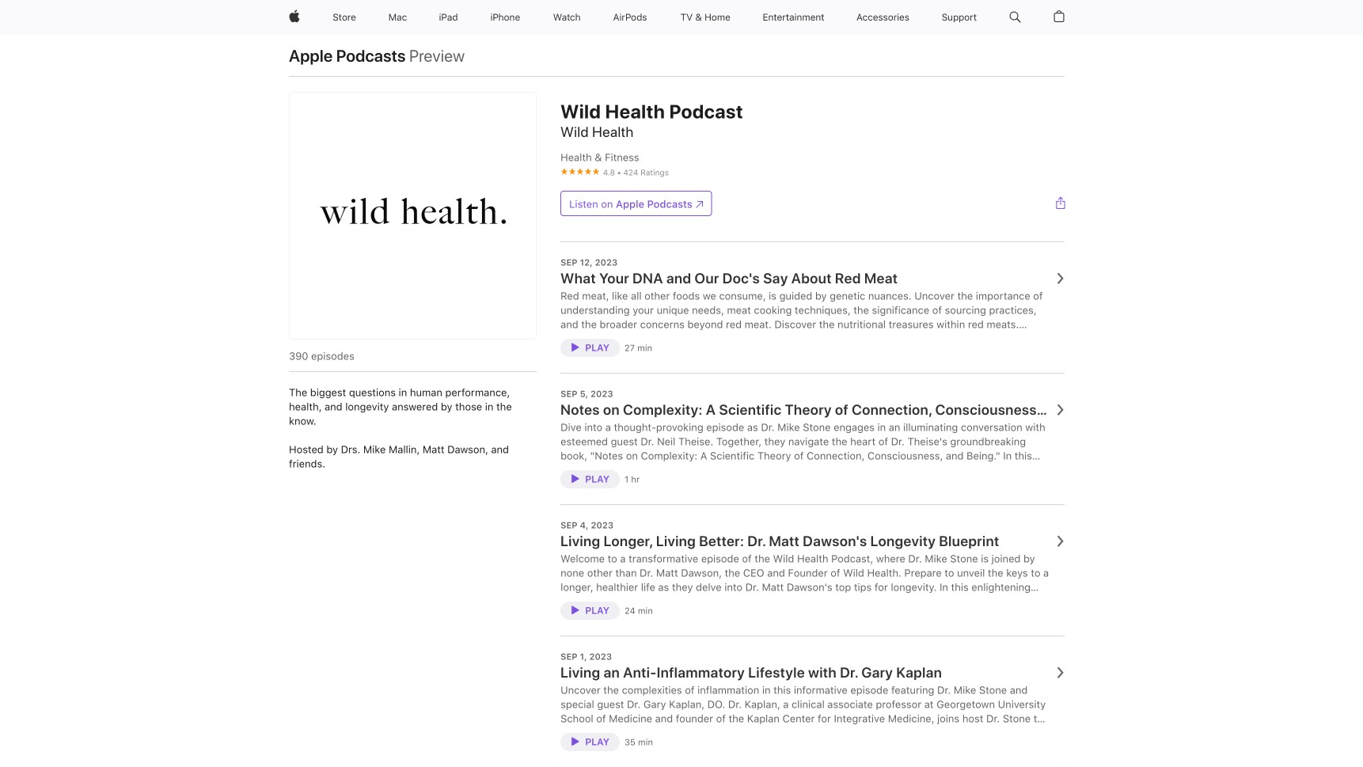Click the 'SEP 1, 2023' date
1363x767 pixels.
point(586,657)
